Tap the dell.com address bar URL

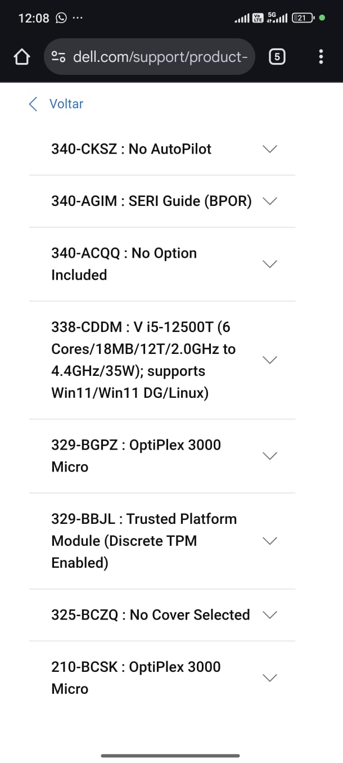tap(160, 57)
